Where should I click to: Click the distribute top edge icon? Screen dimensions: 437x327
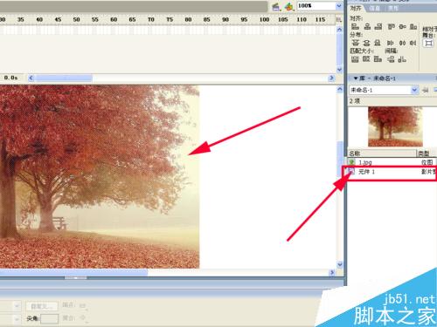click(x=355, y=43)
